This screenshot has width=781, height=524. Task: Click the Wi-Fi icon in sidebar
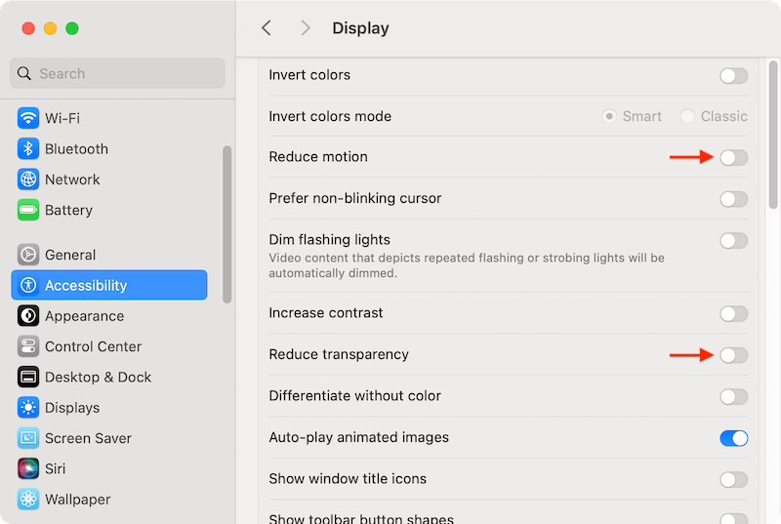pos(28,118)
